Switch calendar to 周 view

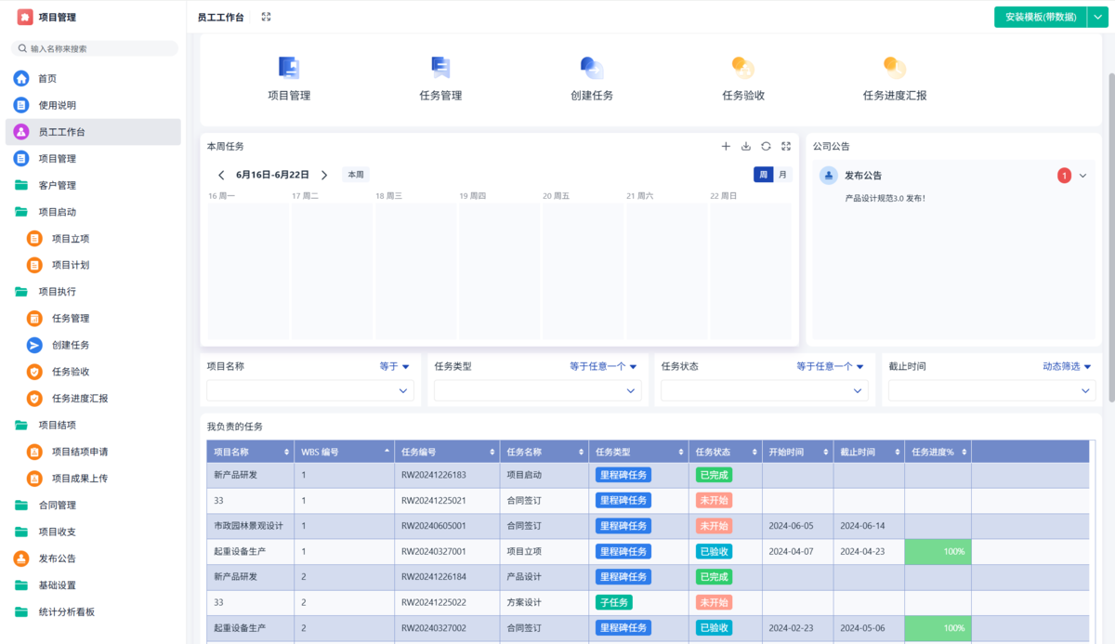[763, 175]
